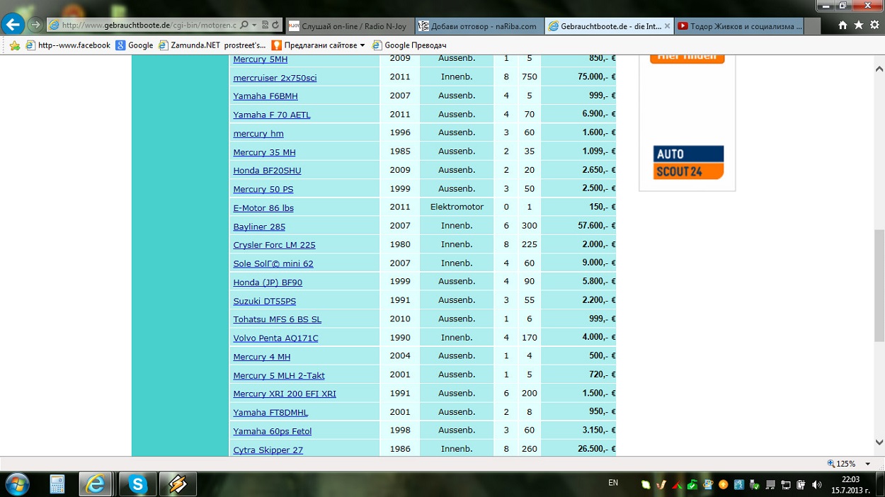Image resolution: width=885 pixels, height=497 pixels.
Task: Open the Windows Start button
Action: [17, 484]
